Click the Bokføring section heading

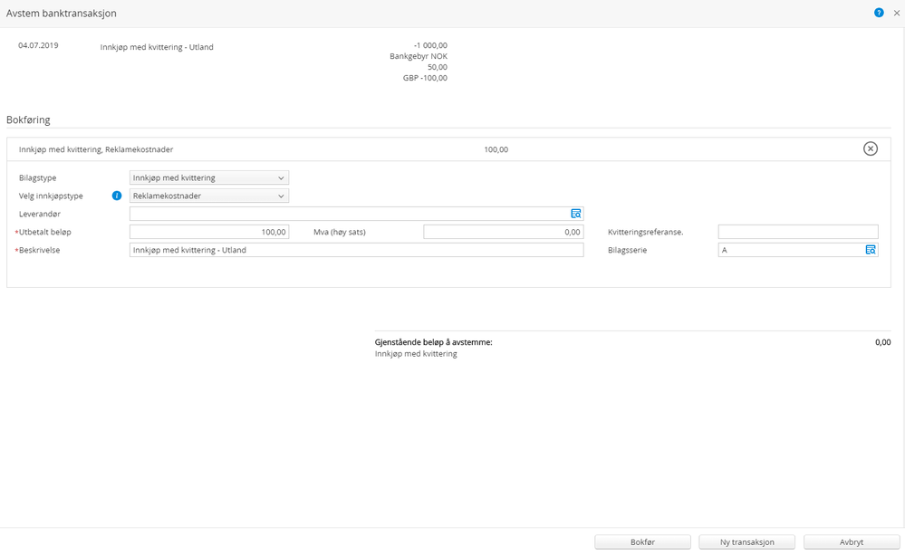pyautogui.click(x=28, y=120)
